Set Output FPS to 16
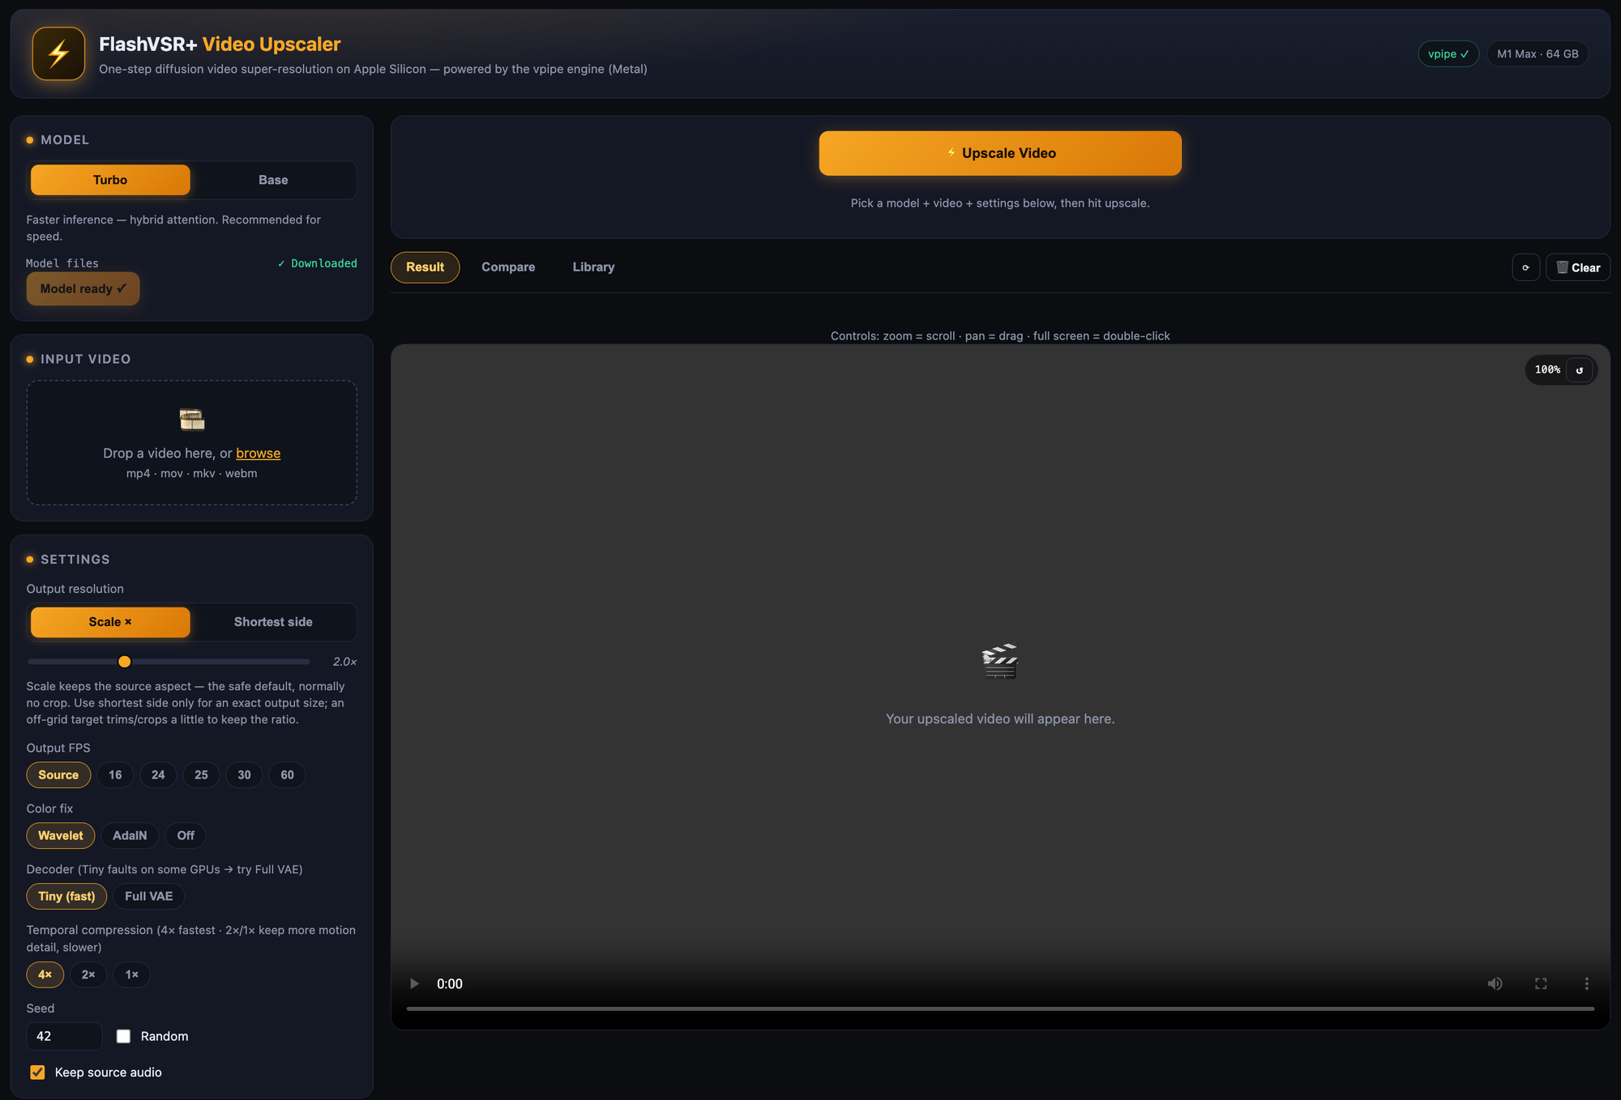Screen dimensions: 1621x1100 (115, 775)
